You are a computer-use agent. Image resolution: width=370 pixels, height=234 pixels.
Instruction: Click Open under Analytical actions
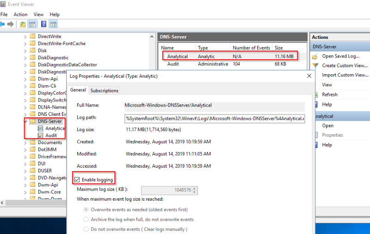click(x=328, y=126)
